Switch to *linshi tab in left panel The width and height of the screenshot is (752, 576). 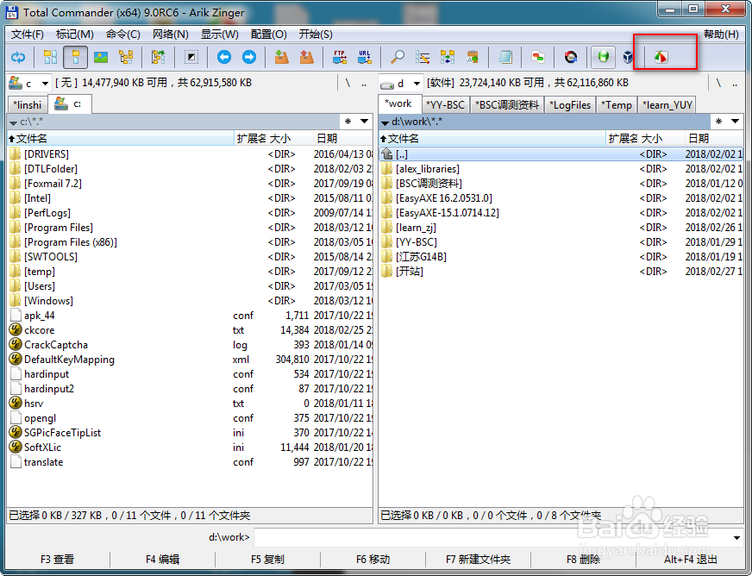tap(28, 105)
